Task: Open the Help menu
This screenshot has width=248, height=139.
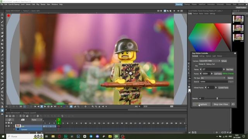Action: [61, 4]
